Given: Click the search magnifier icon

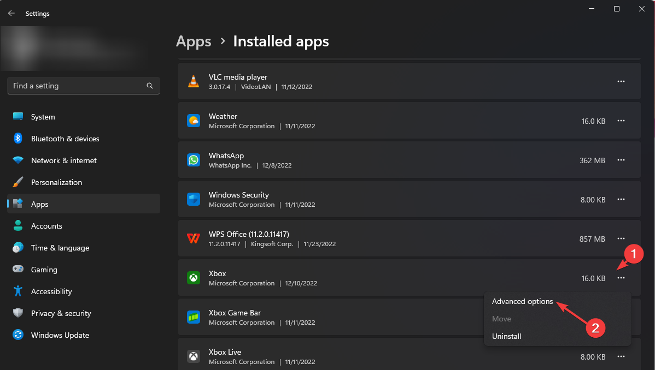Looking at the screenshot, I should coord(150,86).
